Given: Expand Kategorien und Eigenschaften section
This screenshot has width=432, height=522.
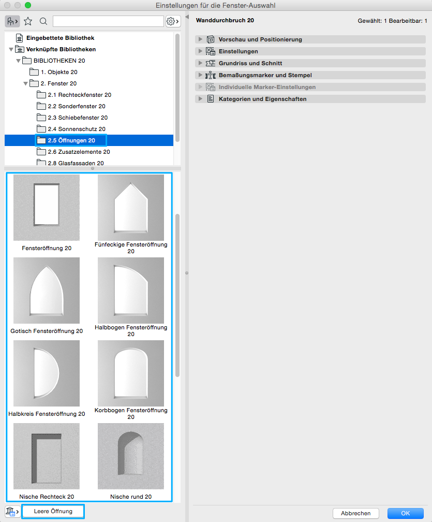Looking at the screenshot, I should pos(200,99).
